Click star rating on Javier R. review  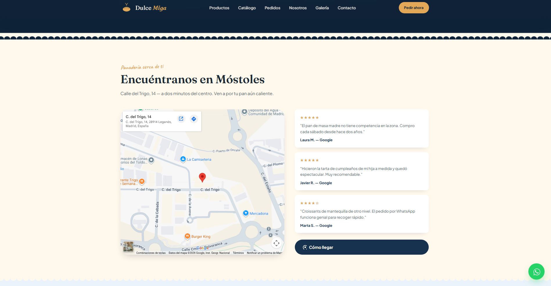(x=309, y=160)
